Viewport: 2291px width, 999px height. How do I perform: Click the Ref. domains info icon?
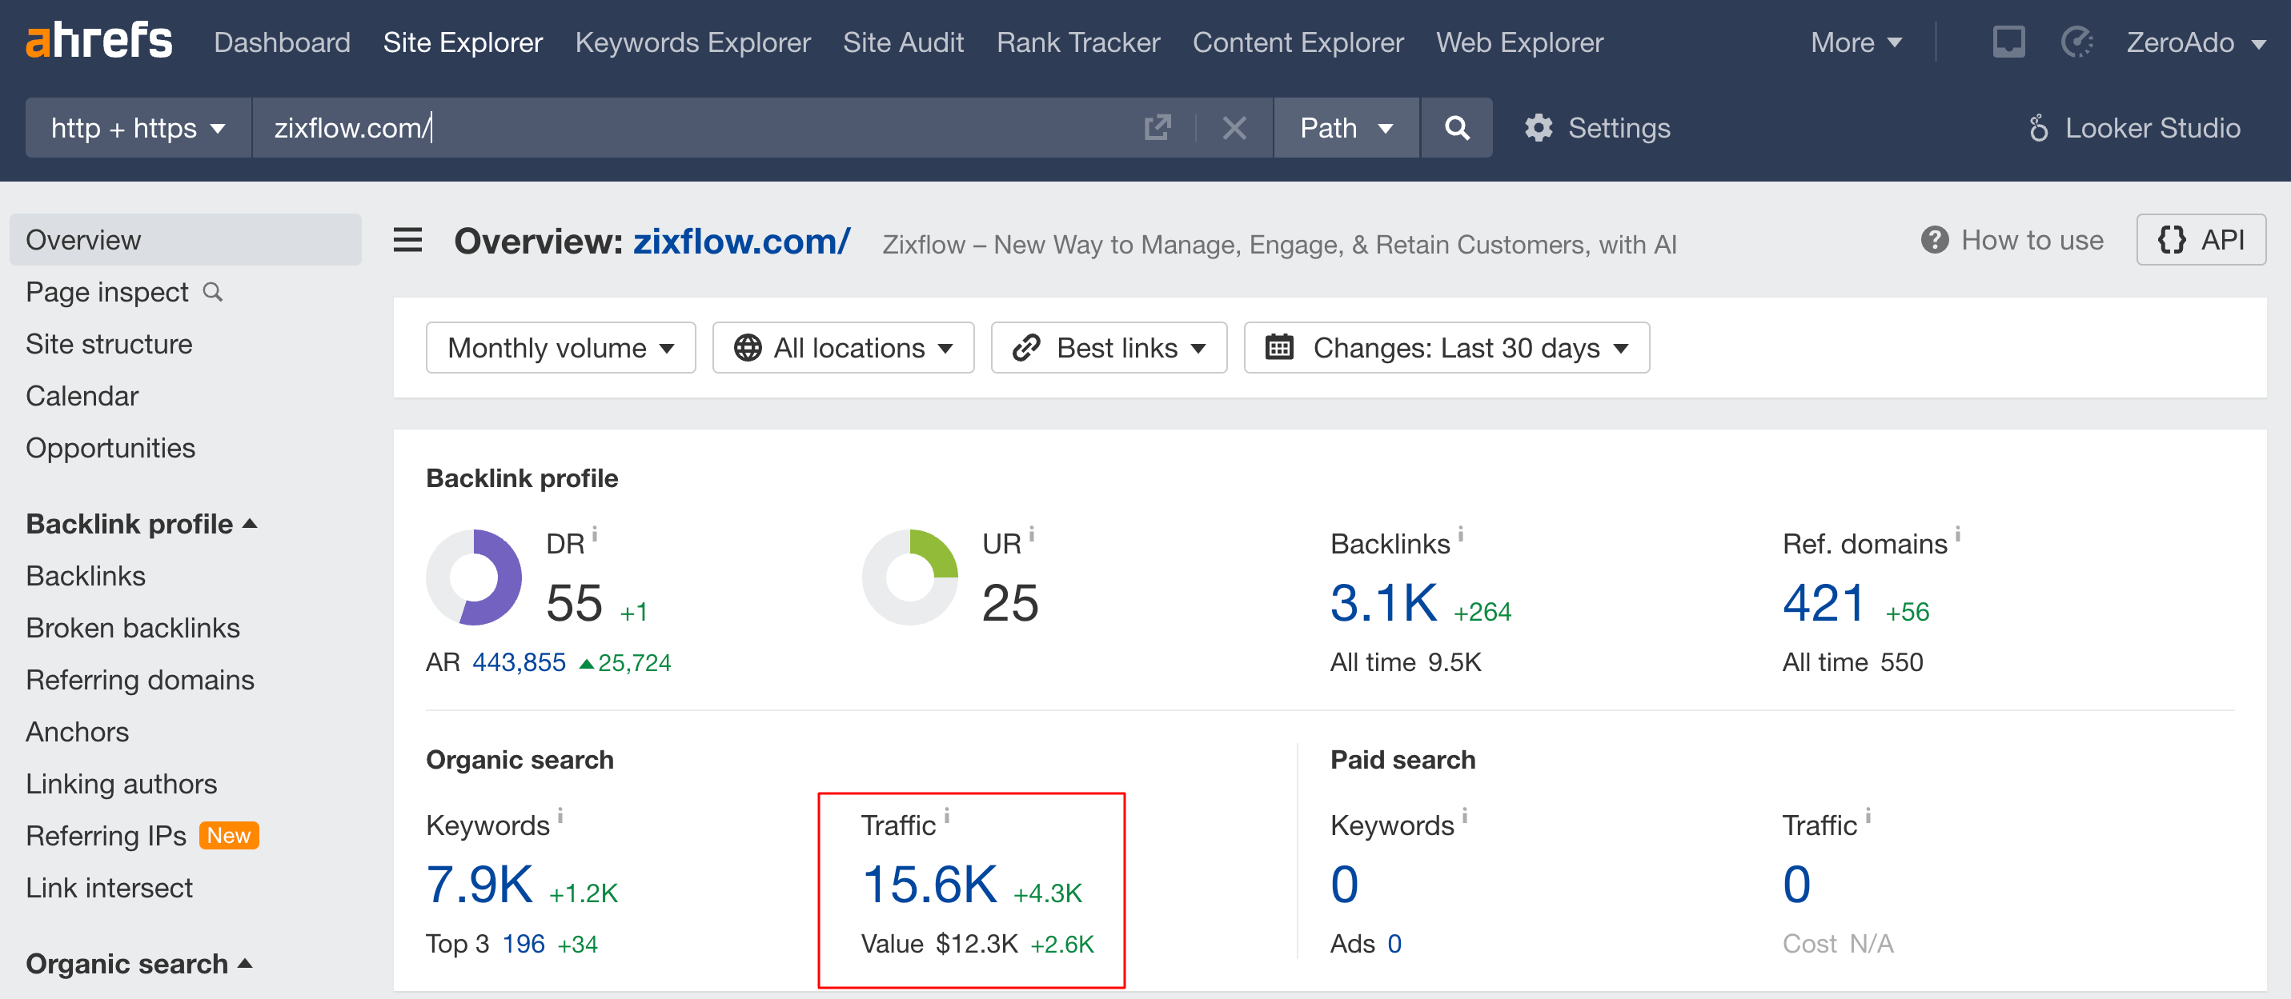(1958, 533)
